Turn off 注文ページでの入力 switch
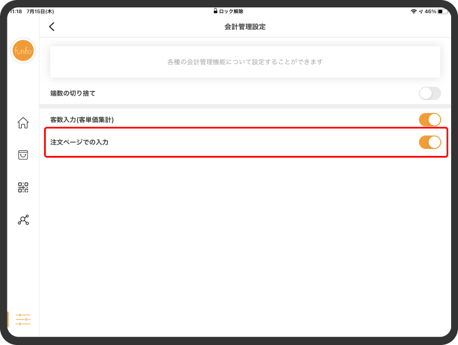Viewport: 458px width, 345px height. pyautogui.click(x=430, y=142)
